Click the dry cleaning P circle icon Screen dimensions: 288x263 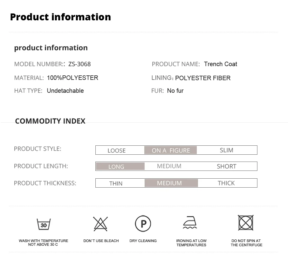pos(143,224)
